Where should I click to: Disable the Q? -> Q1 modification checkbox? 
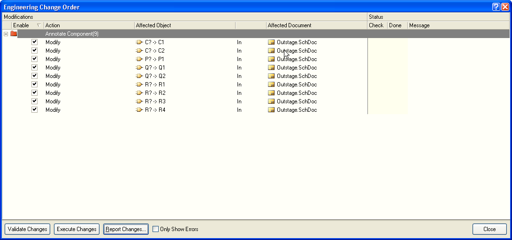[x=34, y=68]
